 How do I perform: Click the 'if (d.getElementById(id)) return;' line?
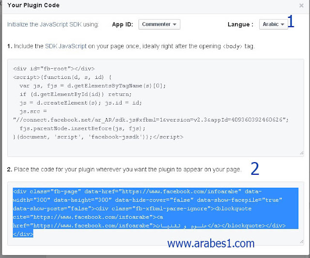(76, 94)
